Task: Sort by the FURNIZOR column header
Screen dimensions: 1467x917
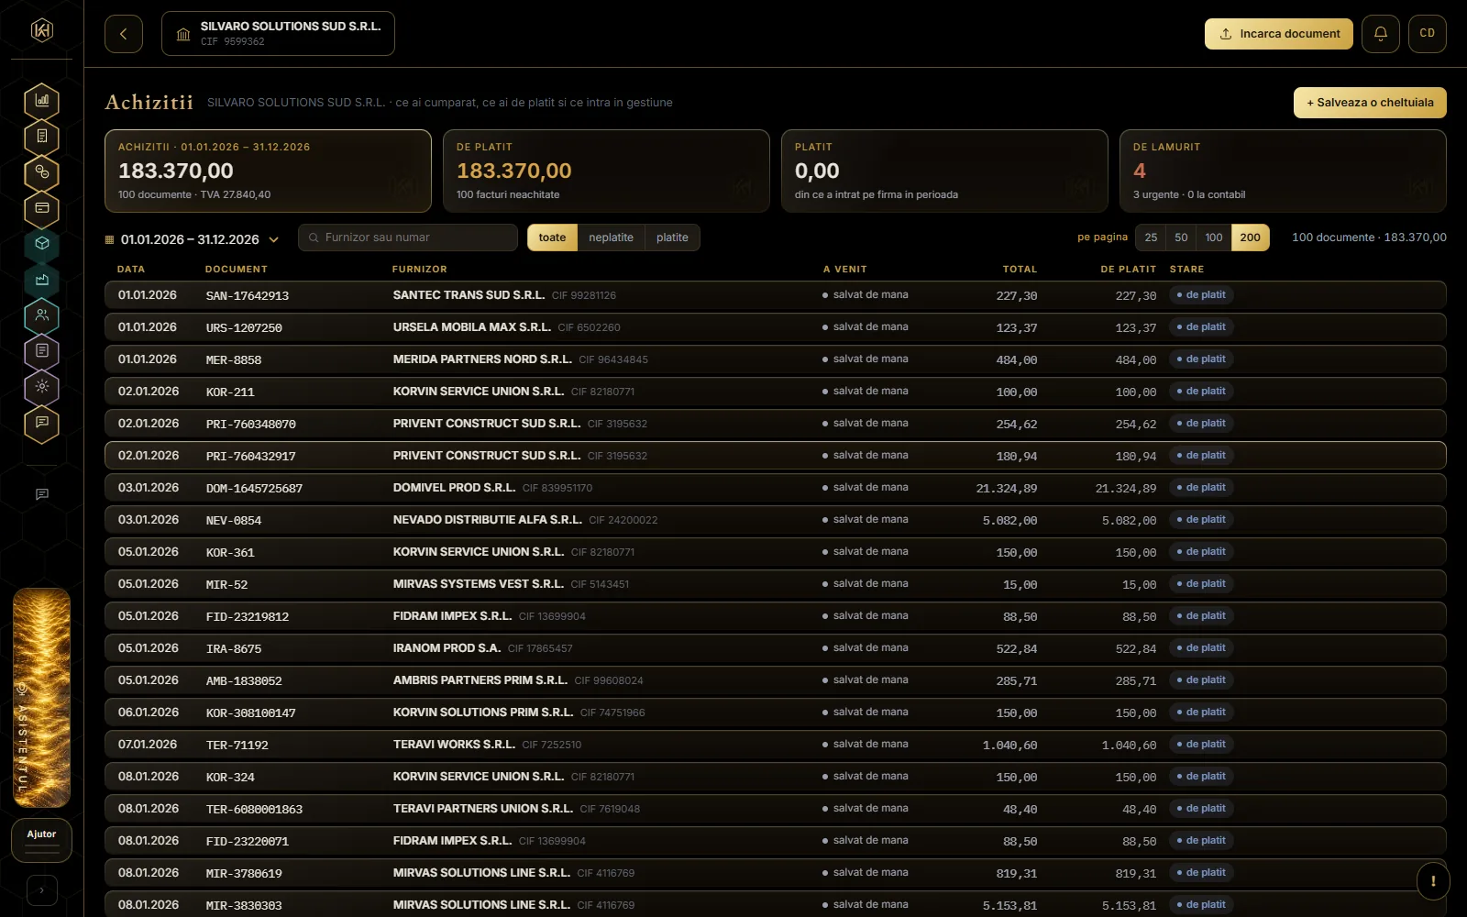Action: (420, 270)
